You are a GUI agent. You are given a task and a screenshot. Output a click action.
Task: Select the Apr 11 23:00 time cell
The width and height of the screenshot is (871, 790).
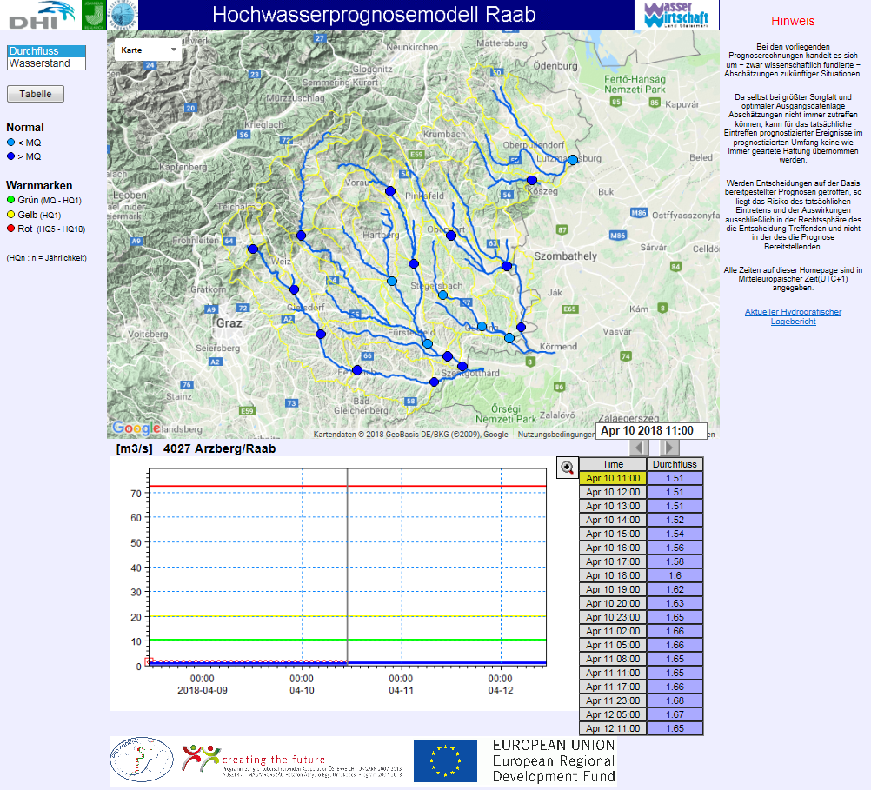613,700
